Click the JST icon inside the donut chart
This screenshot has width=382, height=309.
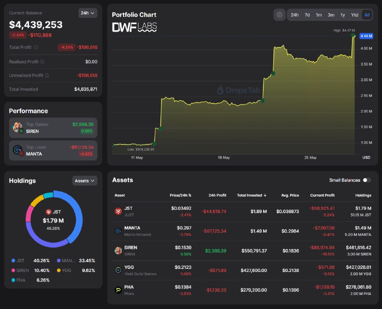(x=49, y=212)
